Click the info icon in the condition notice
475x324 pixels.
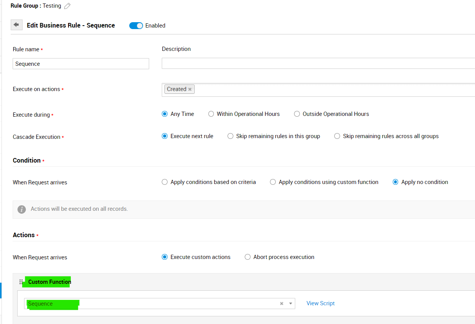pyautogui.click(x=22, y=209)
